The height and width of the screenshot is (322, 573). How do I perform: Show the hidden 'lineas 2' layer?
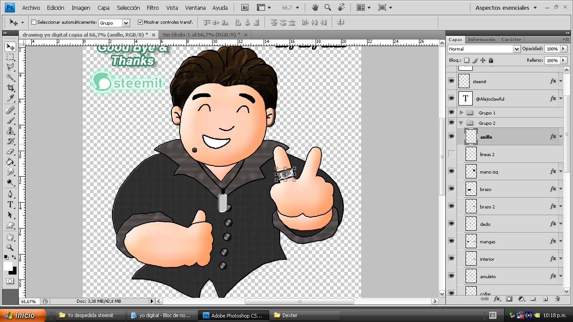tap(451, 154)
